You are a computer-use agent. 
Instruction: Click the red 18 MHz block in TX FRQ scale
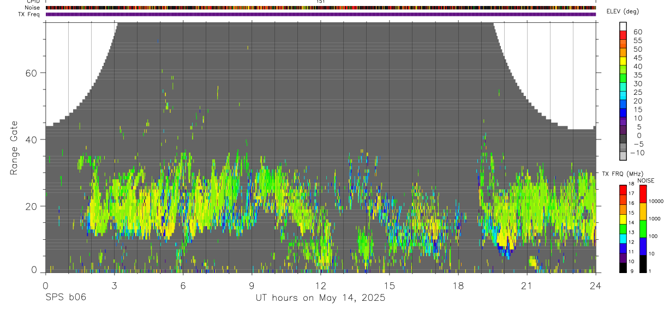[x=623, y=190]
